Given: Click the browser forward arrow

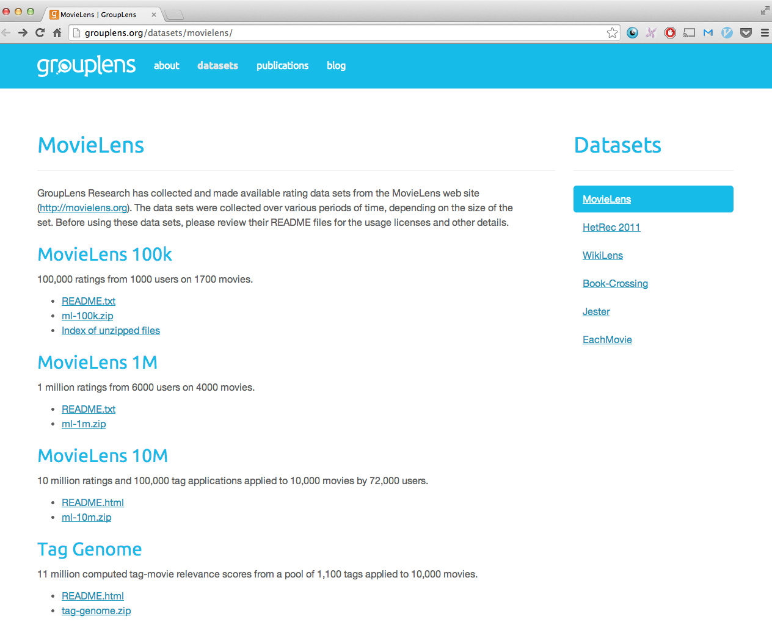Looking at the screenshot, I should [23, 33].
